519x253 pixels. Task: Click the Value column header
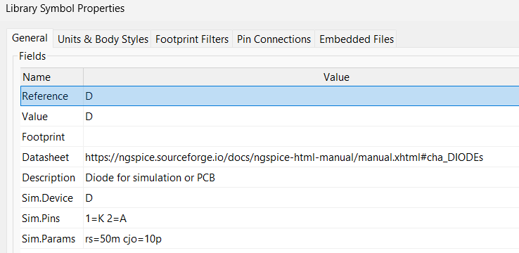tap(301, 77)
